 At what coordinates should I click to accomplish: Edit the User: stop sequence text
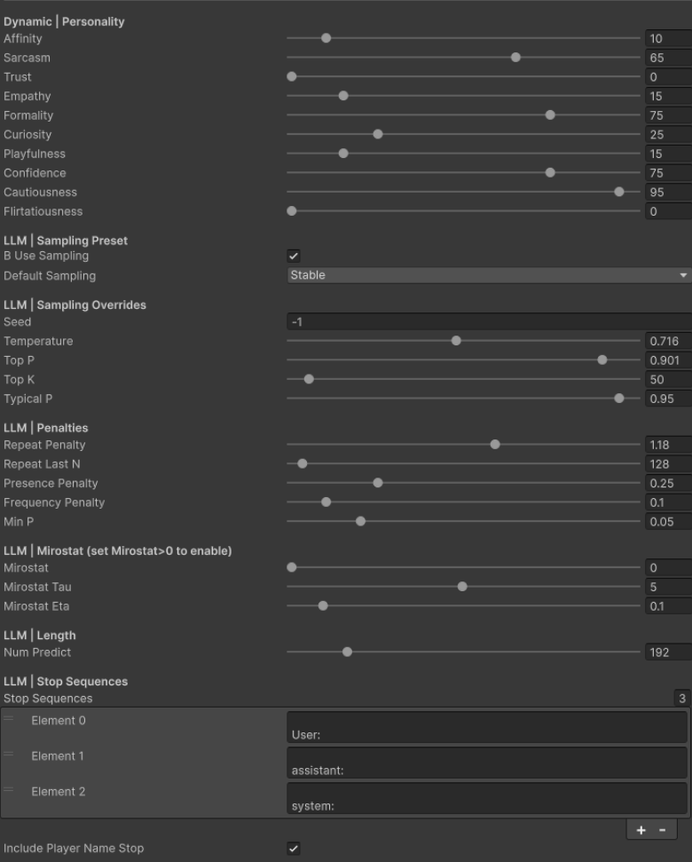[x=486, y=728]
